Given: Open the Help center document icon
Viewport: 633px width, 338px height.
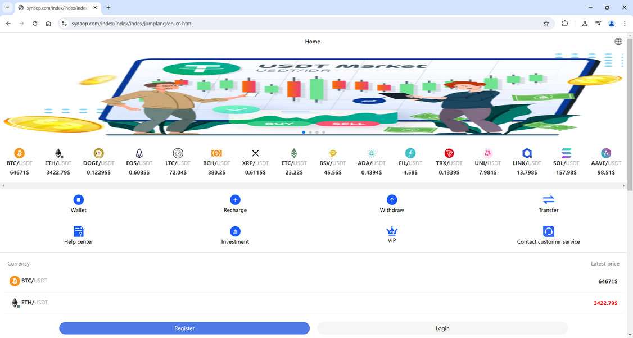Looking at the screenshot, I should pyautogui.click(x=78, y=231).
